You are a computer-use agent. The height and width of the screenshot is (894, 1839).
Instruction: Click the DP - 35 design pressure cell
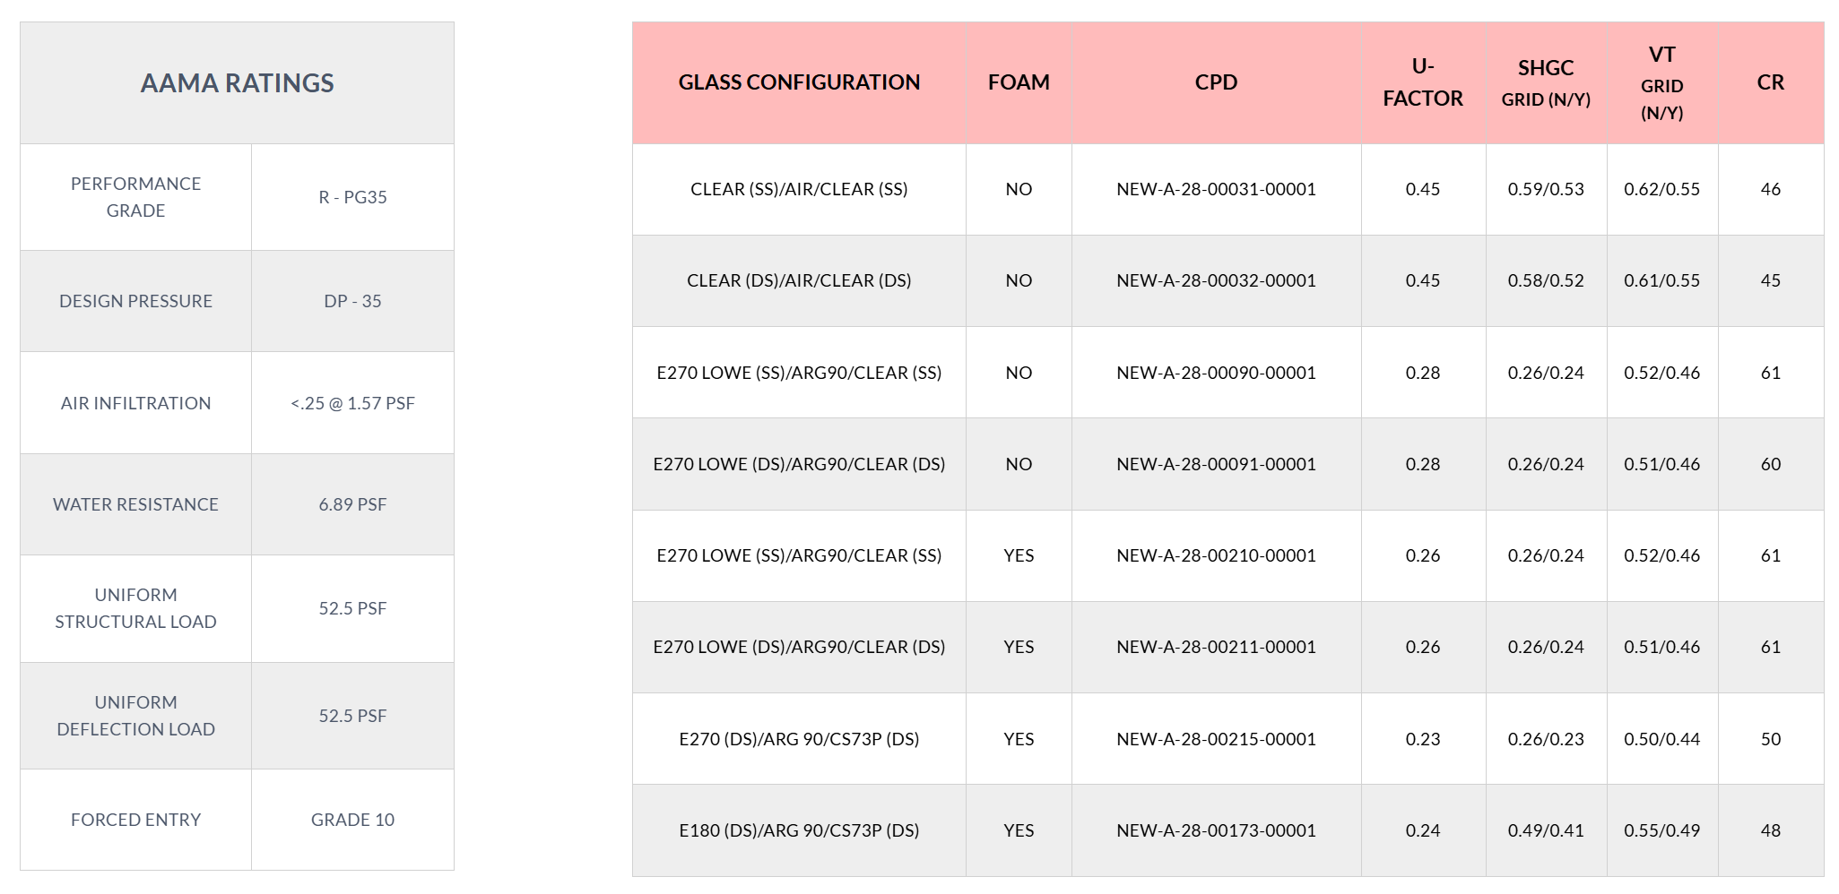(x=352, y=301)
